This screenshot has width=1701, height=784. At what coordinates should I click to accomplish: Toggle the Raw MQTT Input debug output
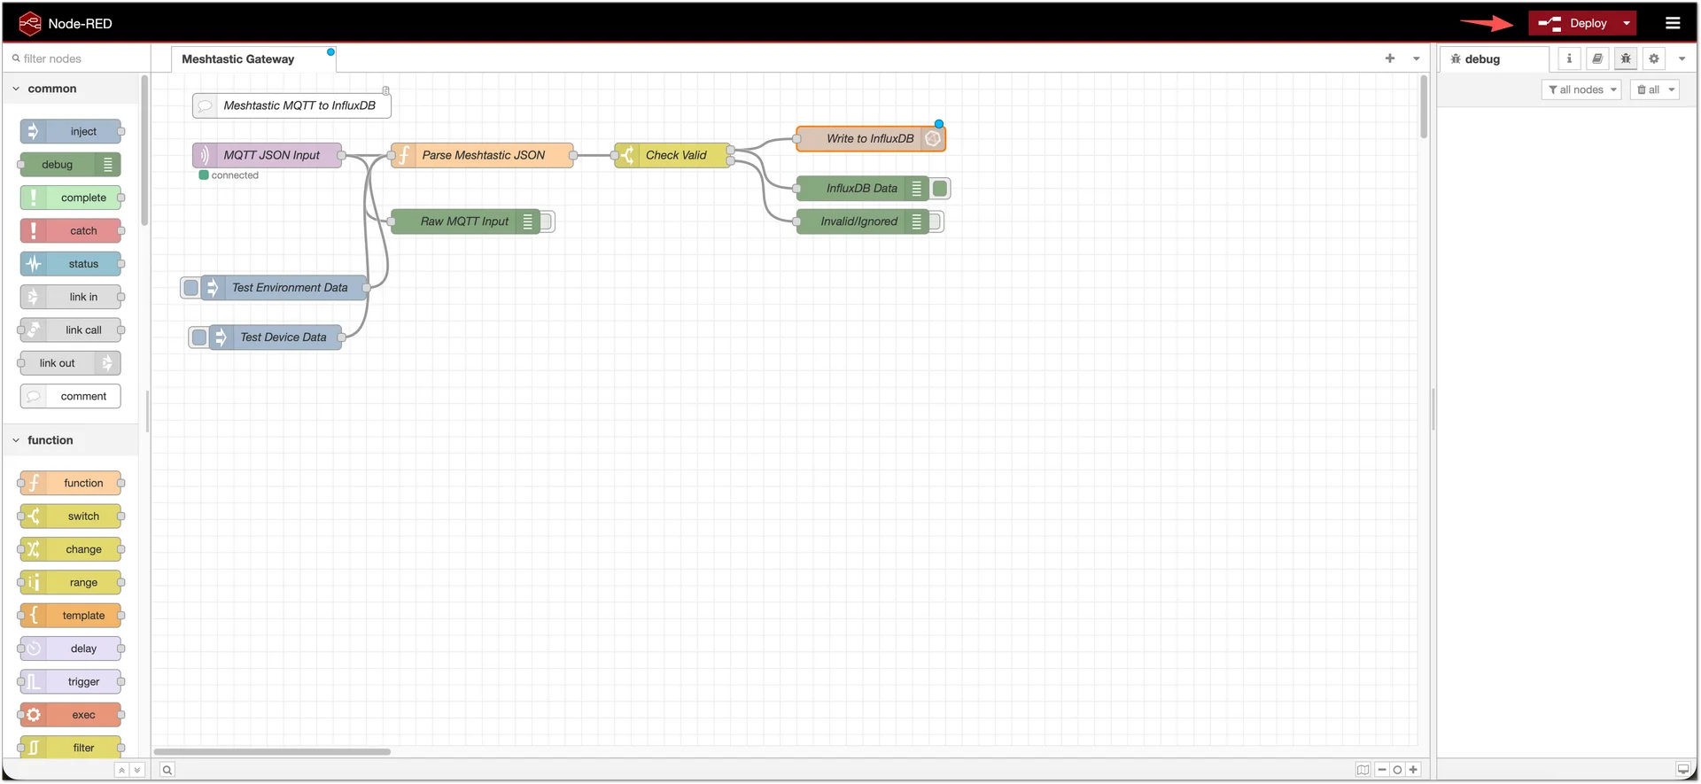coord(547,221)
